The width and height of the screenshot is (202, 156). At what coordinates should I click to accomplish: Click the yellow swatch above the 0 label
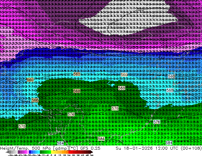(x=52, y=152)
